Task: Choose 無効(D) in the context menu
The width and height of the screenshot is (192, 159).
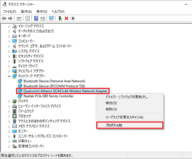Action: [x=130, y=103]
